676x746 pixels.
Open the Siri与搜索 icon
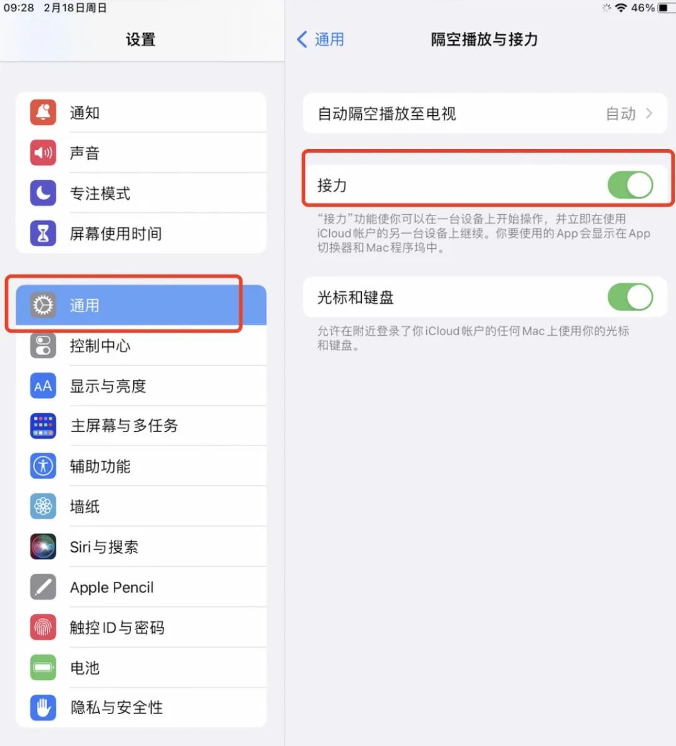tap(43, 547)
